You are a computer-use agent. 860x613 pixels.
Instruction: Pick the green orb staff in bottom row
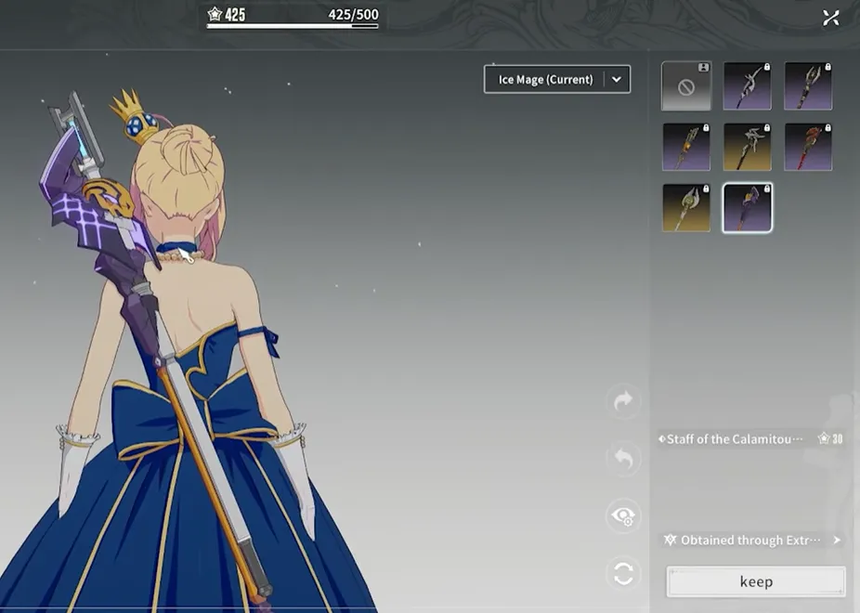click(x=686, y=207)
